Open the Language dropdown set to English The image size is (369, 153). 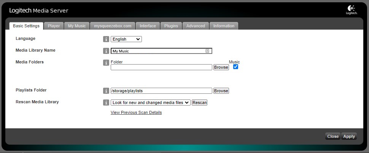click(126, 39)
